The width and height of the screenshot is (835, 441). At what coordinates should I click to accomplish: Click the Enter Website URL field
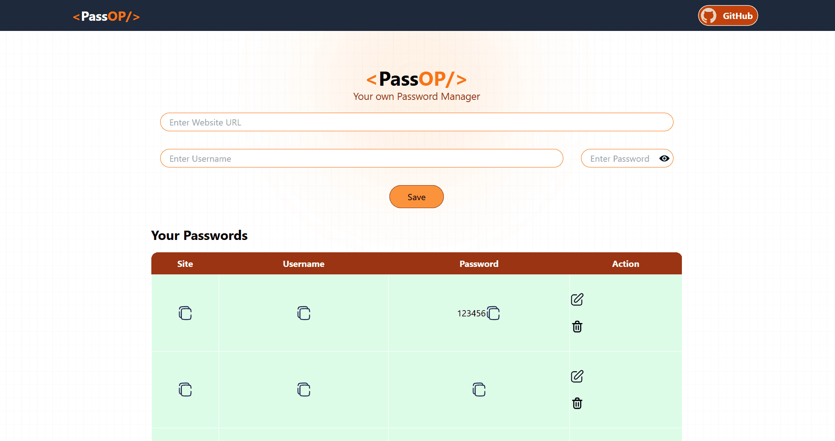416,122
